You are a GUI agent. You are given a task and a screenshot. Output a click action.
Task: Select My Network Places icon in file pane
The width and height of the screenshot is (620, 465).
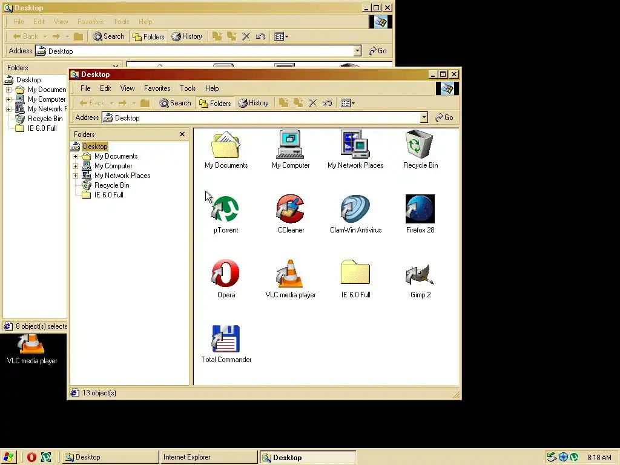click(355, 144)
